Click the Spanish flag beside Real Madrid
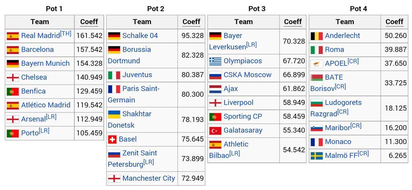 click(x=13, y=36)
